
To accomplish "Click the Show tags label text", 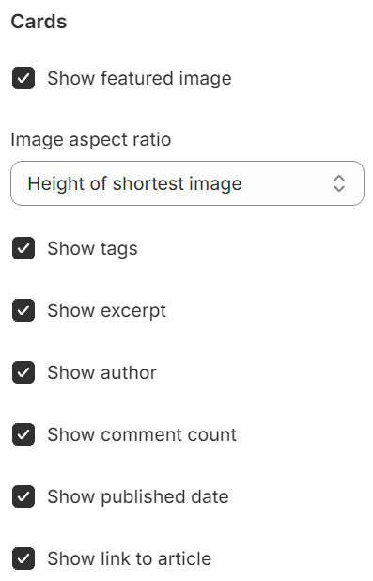I will (92, 249).
